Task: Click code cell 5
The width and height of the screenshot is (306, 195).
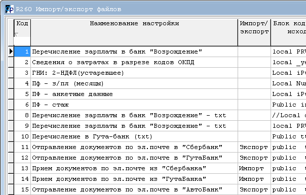Action: 22,94
